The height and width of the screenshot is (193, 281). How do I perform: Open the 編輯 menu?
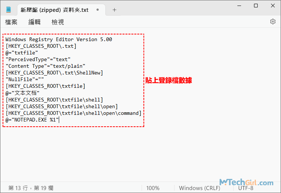click(x=34, y=22)
